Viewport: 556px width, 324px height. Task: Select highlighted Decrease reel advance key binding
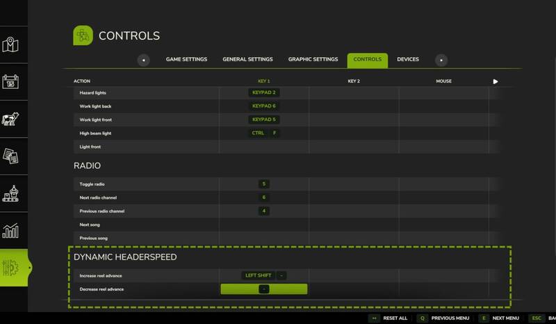(264, 289)
